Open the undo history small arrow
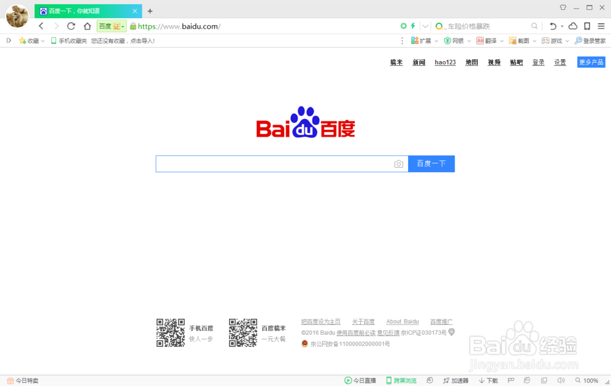The width and height of the screenshot is (611, 386). coord(562,26)
